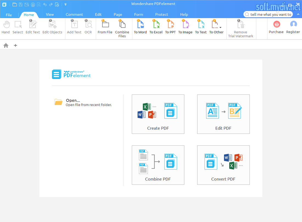Choose the Edit Objects tool
The width and height of the screenshot is (302, 222).
(x=52, y=27)
